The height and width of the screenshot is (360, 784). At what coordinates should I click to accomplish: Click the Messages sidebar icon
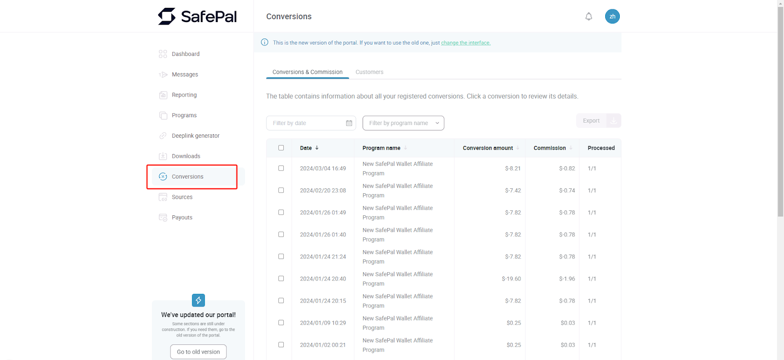(x=163, y=75)
